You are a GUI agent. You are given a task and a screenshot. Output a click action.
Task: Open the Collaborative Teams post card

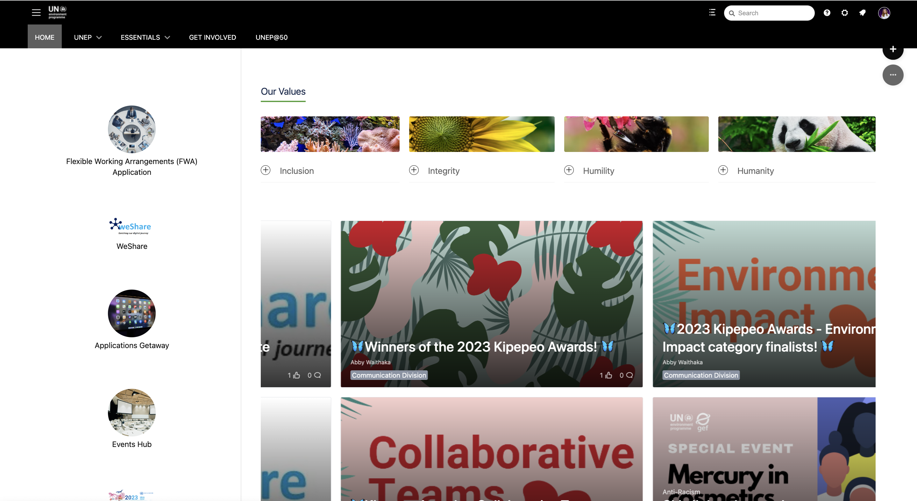[492, 449]
